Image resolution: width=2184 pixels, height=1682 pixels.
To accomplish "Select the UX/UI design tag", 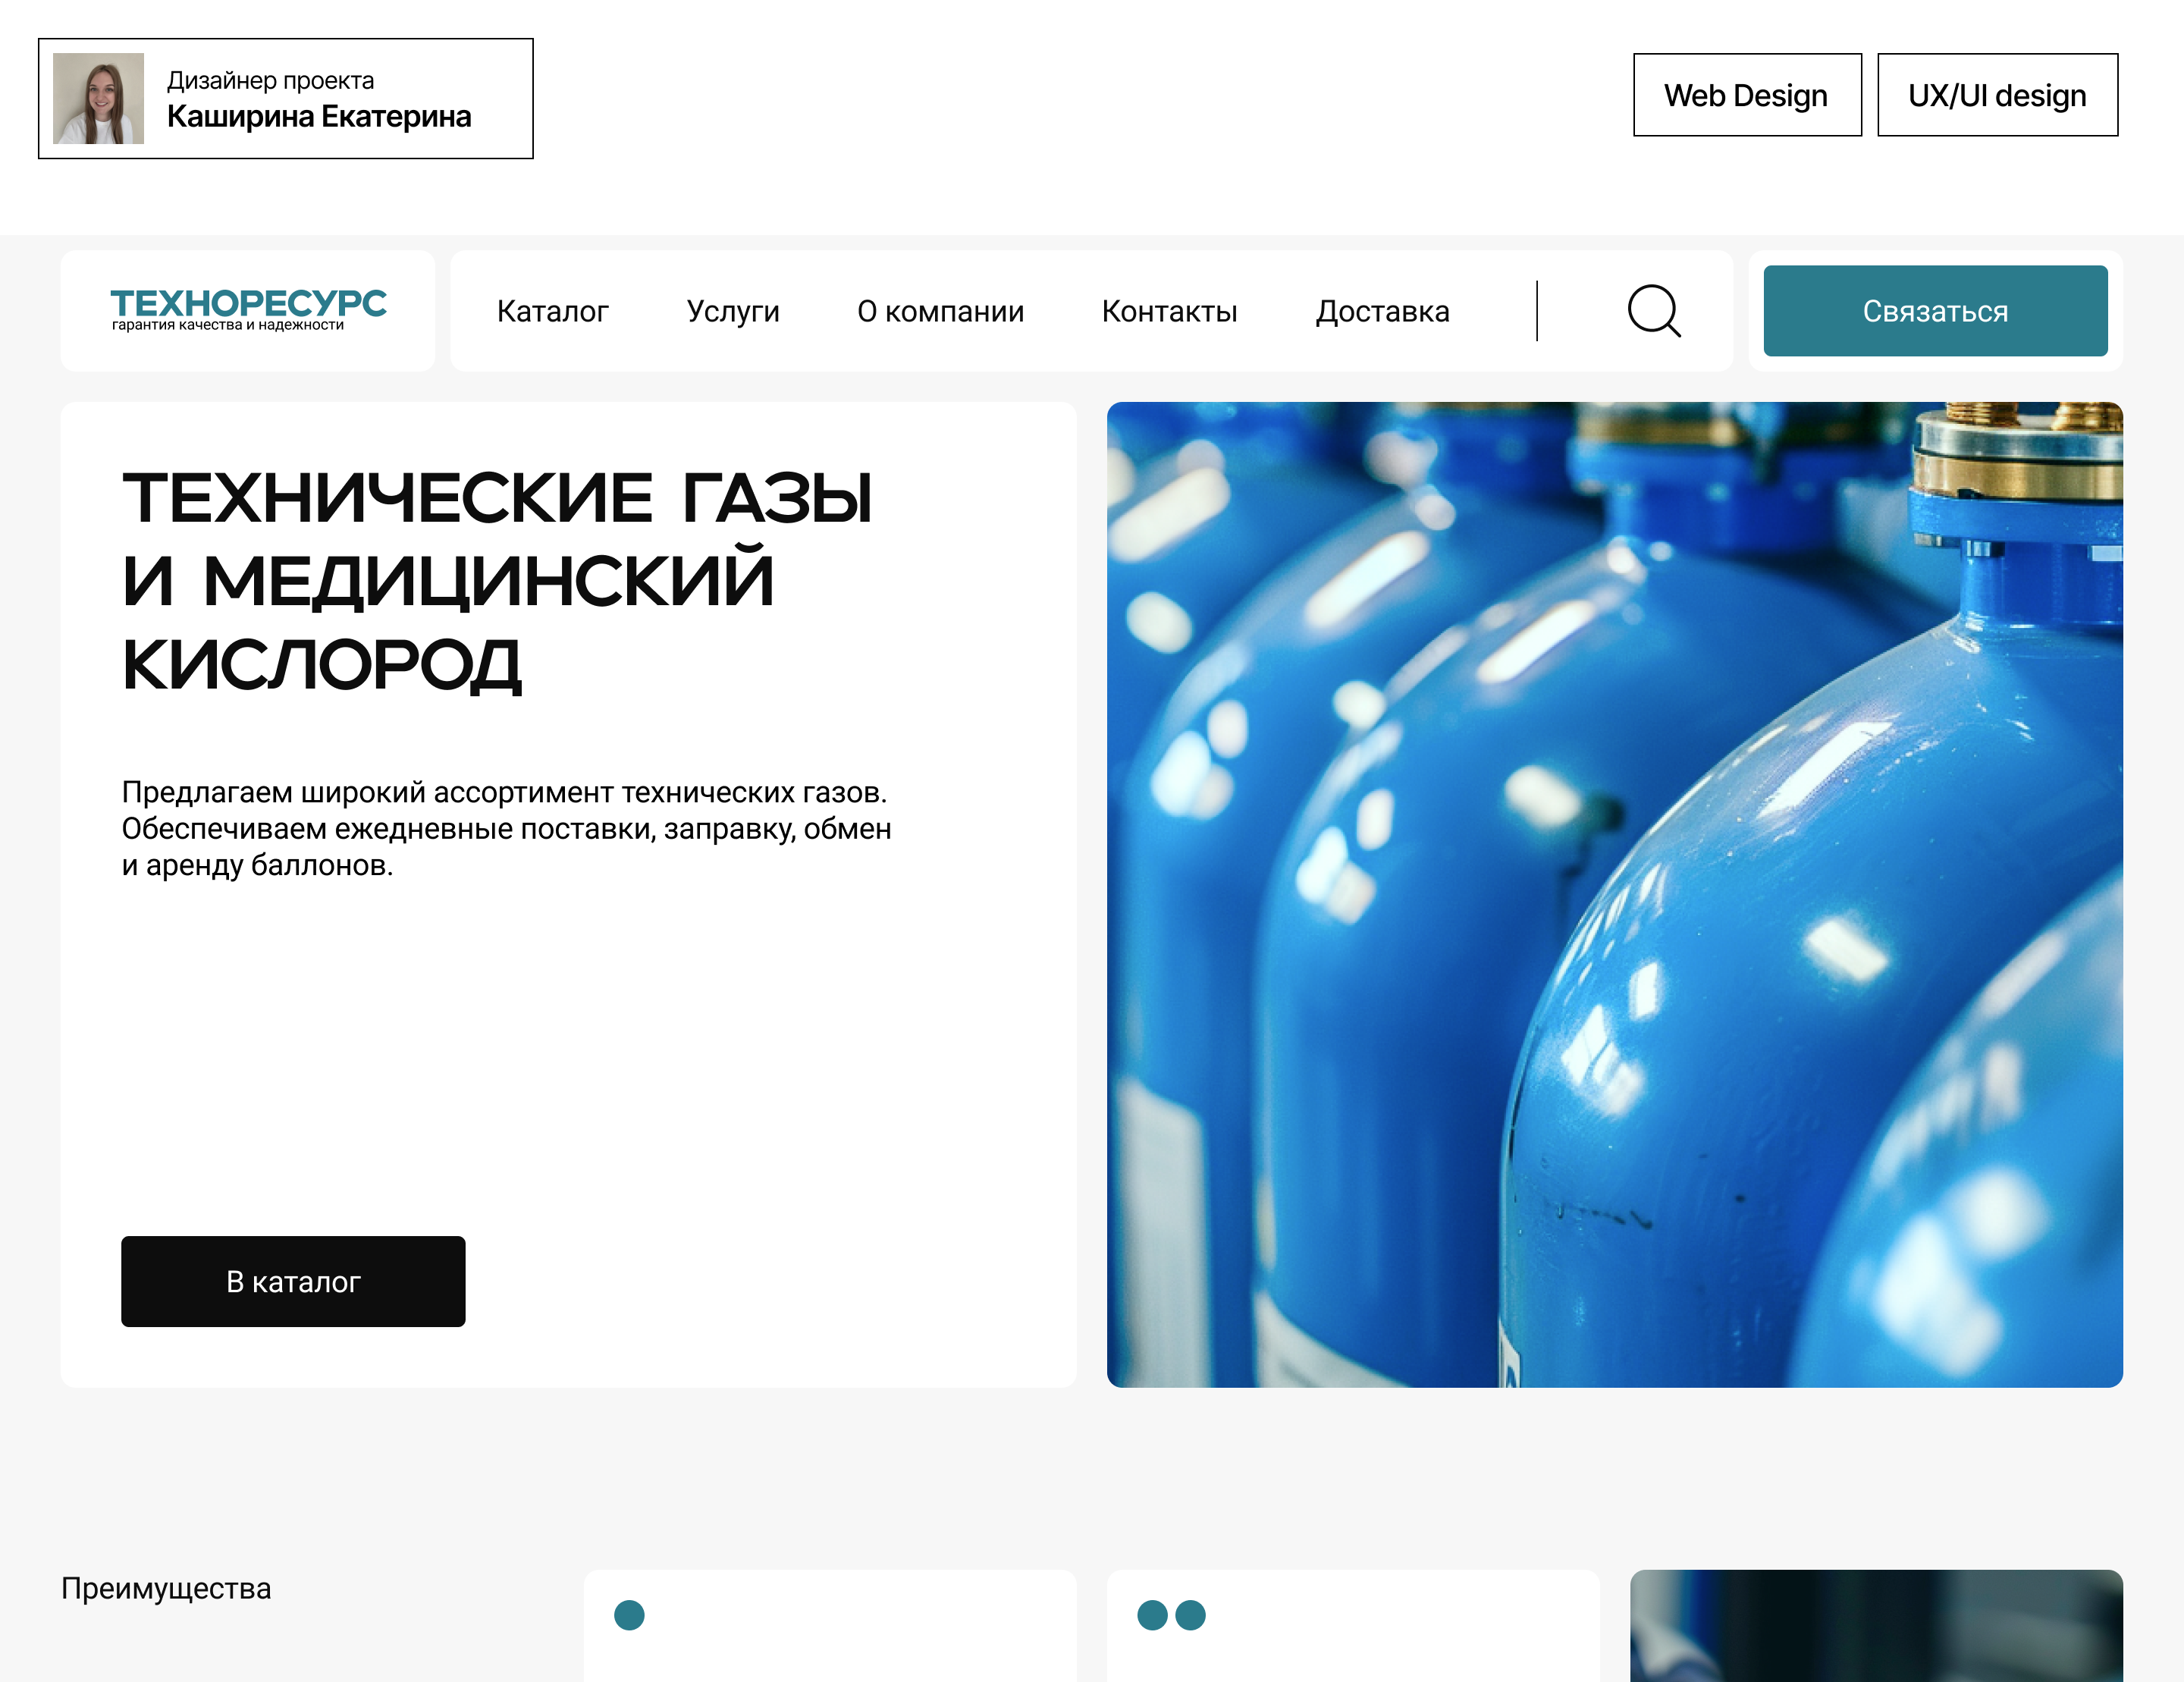I will [x=1997, y=95].
